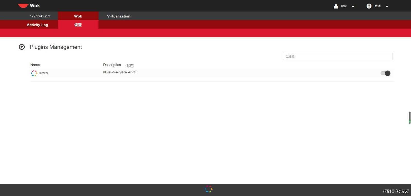This screenshot has height=196, width=411.
Task: Select the 设置 settings sub-tab
Action: 78,25
